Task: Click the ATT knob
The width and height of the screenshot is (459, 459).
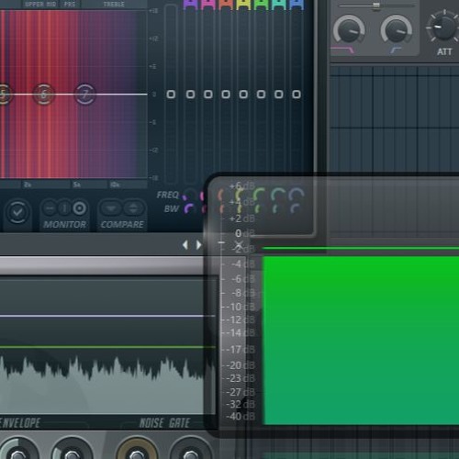Action: [x=443, y=27]
